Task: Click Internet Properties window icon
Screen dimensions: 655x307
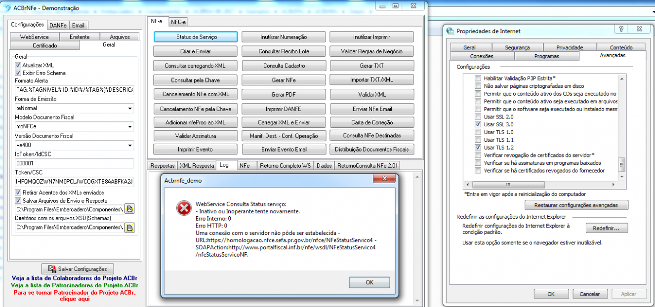Action: pos(450,31)
